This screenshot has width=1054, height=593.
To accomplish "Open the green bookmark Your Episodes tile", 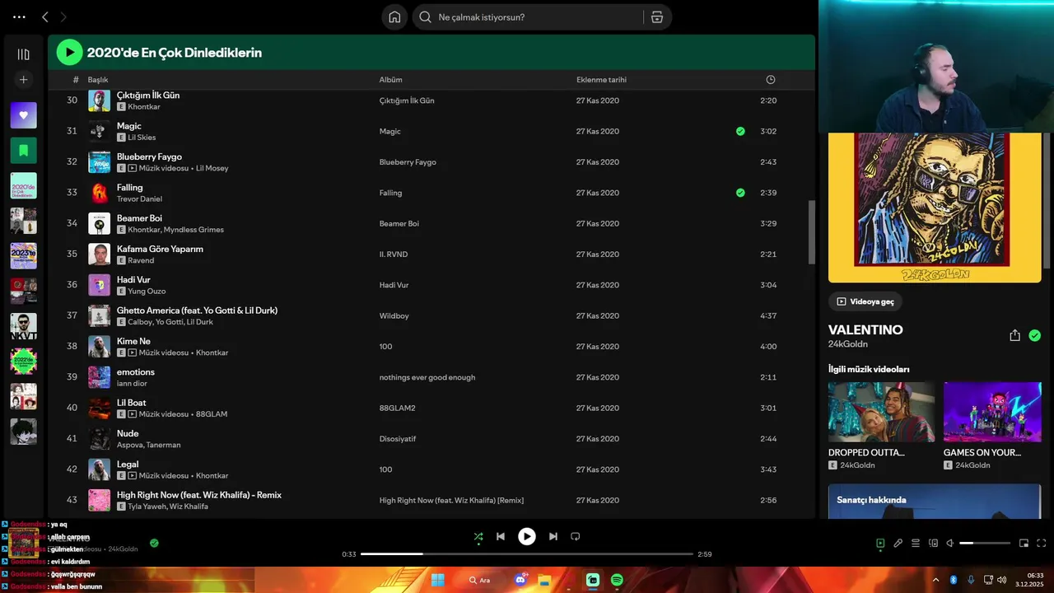I will [x=23, y=151].
